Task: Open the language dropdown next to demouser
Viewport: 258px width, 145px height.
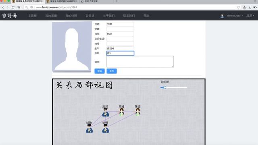Action: (250, 16)
